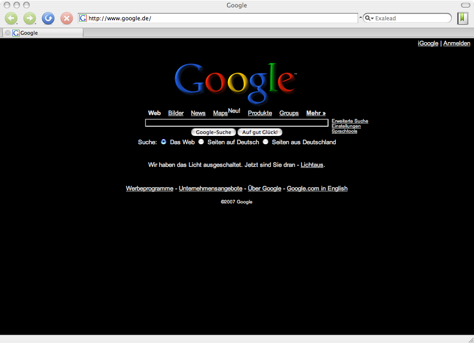Open 'Erweiterte Suche' advanced search link
474x343 pixels.
pyautogui.click(x=350, y=121)
